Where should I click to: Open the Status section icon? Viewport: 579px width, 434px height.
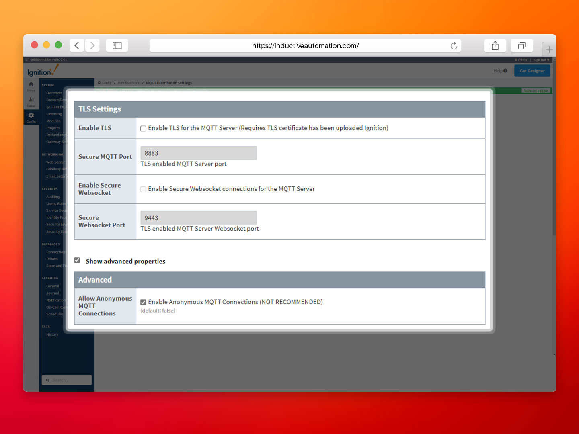[x=31, y=100]
